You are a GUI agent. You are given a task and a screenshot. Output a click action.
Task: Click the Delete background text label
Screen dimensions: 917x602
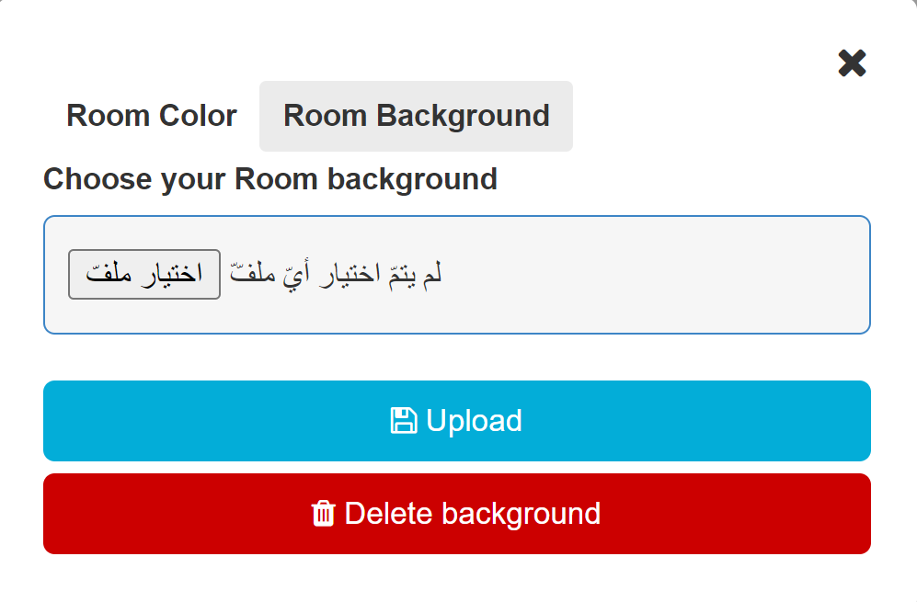(x=472, y=514)
